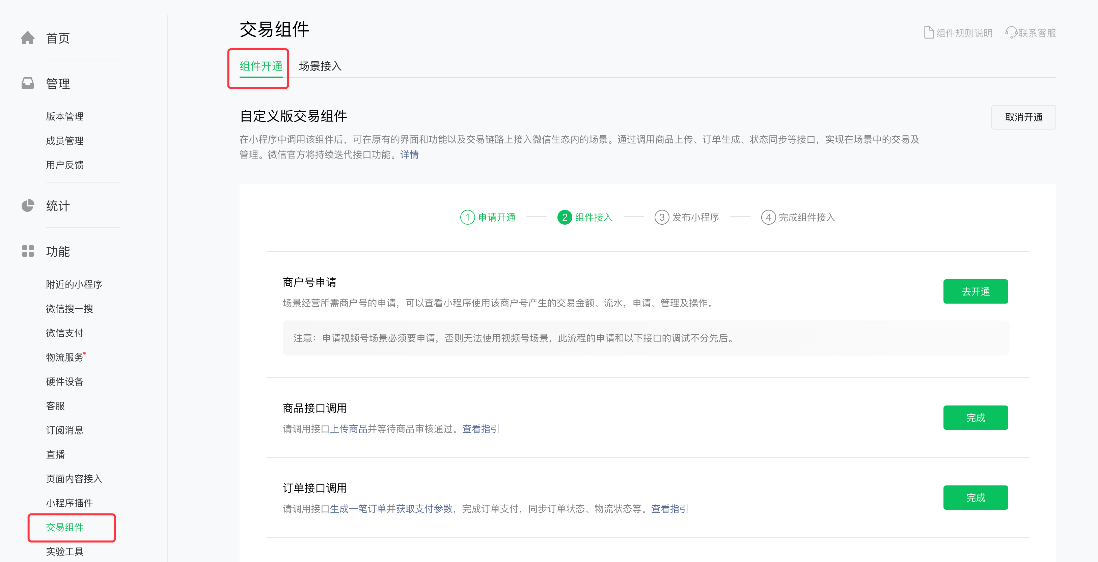The height and width of the screenshot is (562, 1098).
Task: Open the 详情 link in description
Action: point(409,154)
